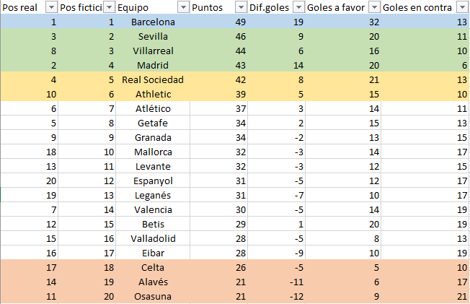This screenshot has width=470, height=304.
Task: Select the Betis team cell
Action: (x=153, y=224)
